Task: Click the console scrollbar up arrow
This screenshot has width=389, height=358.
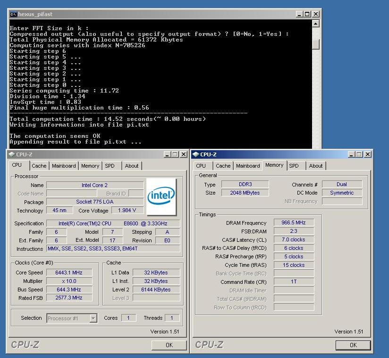Action: [315, 24]
